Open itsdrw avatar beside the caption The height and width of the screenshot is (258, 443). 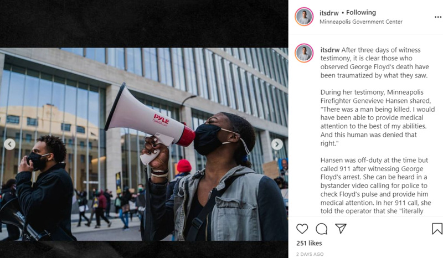304,53
